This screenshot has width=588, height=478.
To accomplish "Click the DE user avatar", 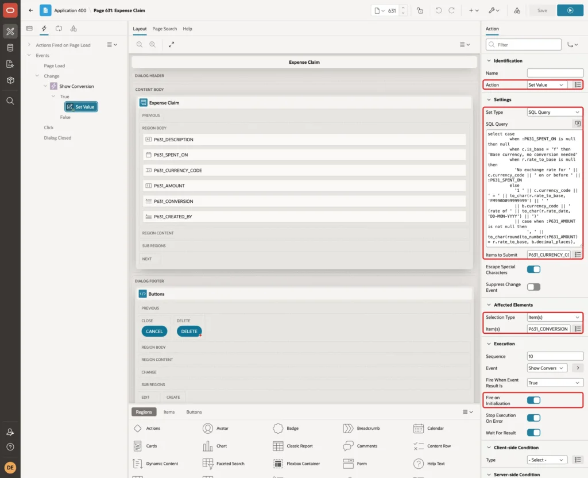I will click(x=10, y=468).
